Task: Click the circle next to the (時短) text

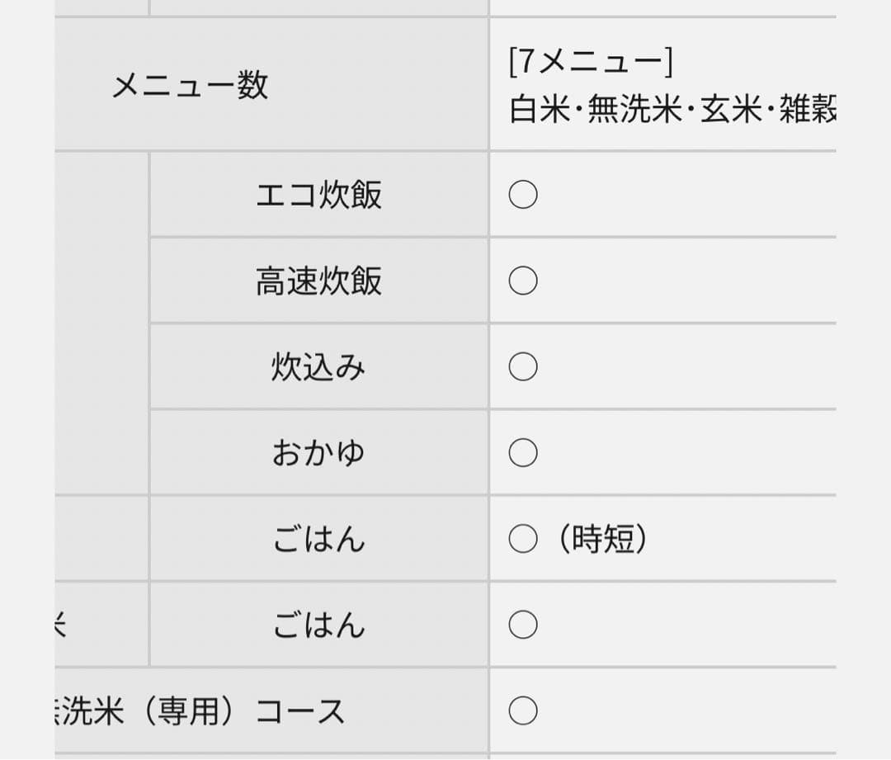Action: [523, 540]
